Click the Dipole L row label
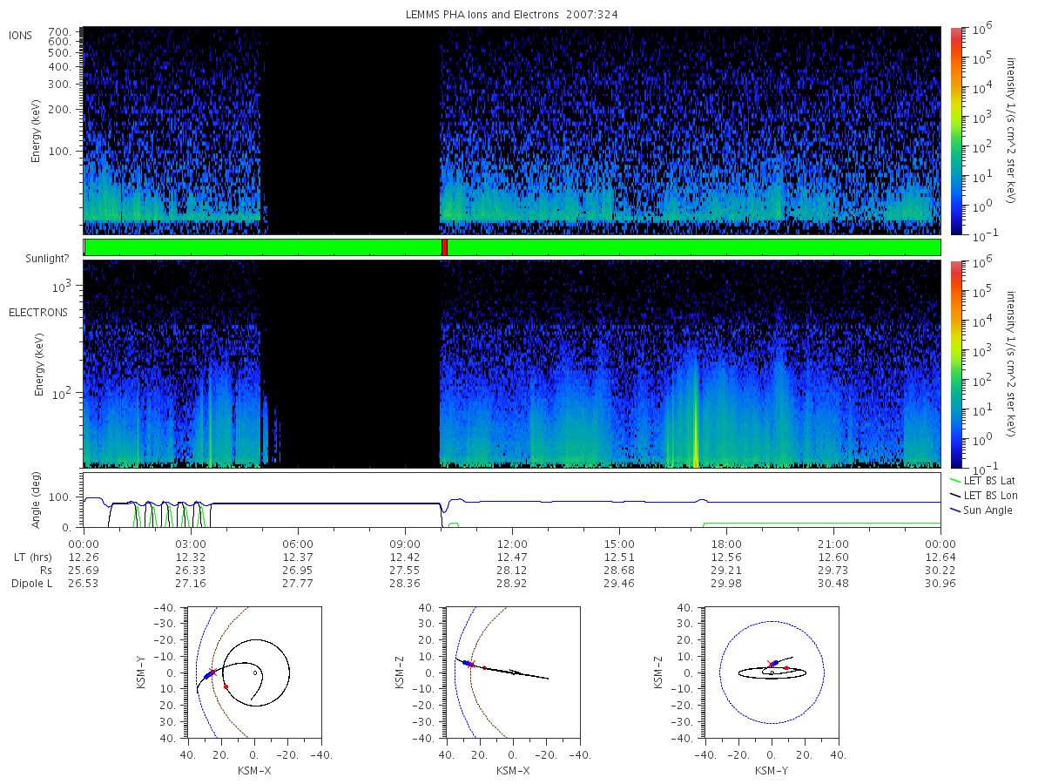 [31, 583]
